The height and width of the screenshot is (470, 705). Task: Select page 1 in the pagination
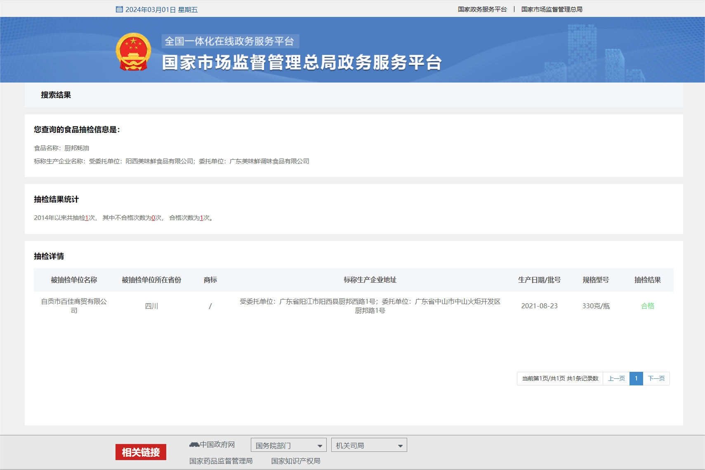click(x=637, y=378)
